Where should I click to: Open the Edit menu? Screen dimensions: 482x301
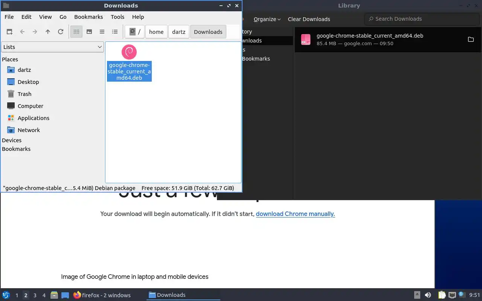point(26,17)
